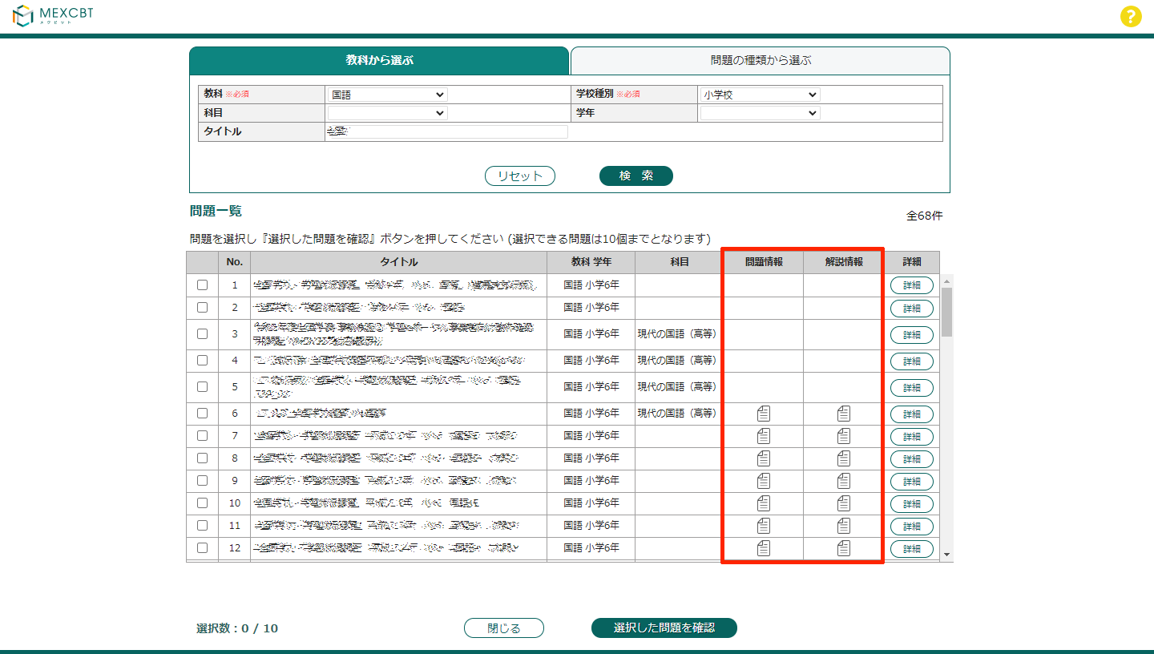Switch to the 問題の種類から選ぶ tab
The image size is (1154, 654).
point(760,60)
